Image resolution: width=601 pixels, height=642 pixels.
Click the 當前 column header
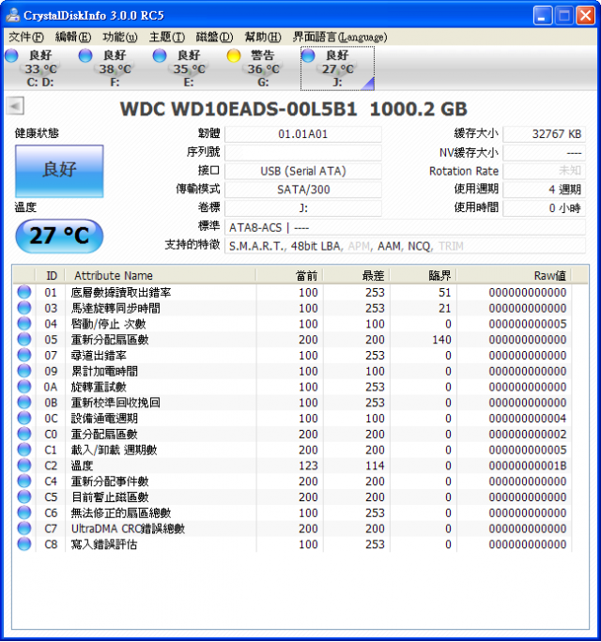[289, 276]
